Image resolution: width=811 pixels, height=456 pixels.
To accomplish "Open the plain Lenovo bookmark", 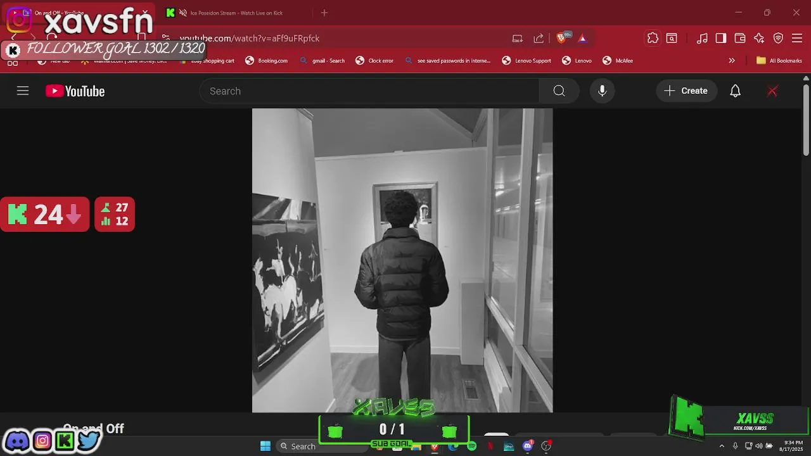I will pos(577,61).
